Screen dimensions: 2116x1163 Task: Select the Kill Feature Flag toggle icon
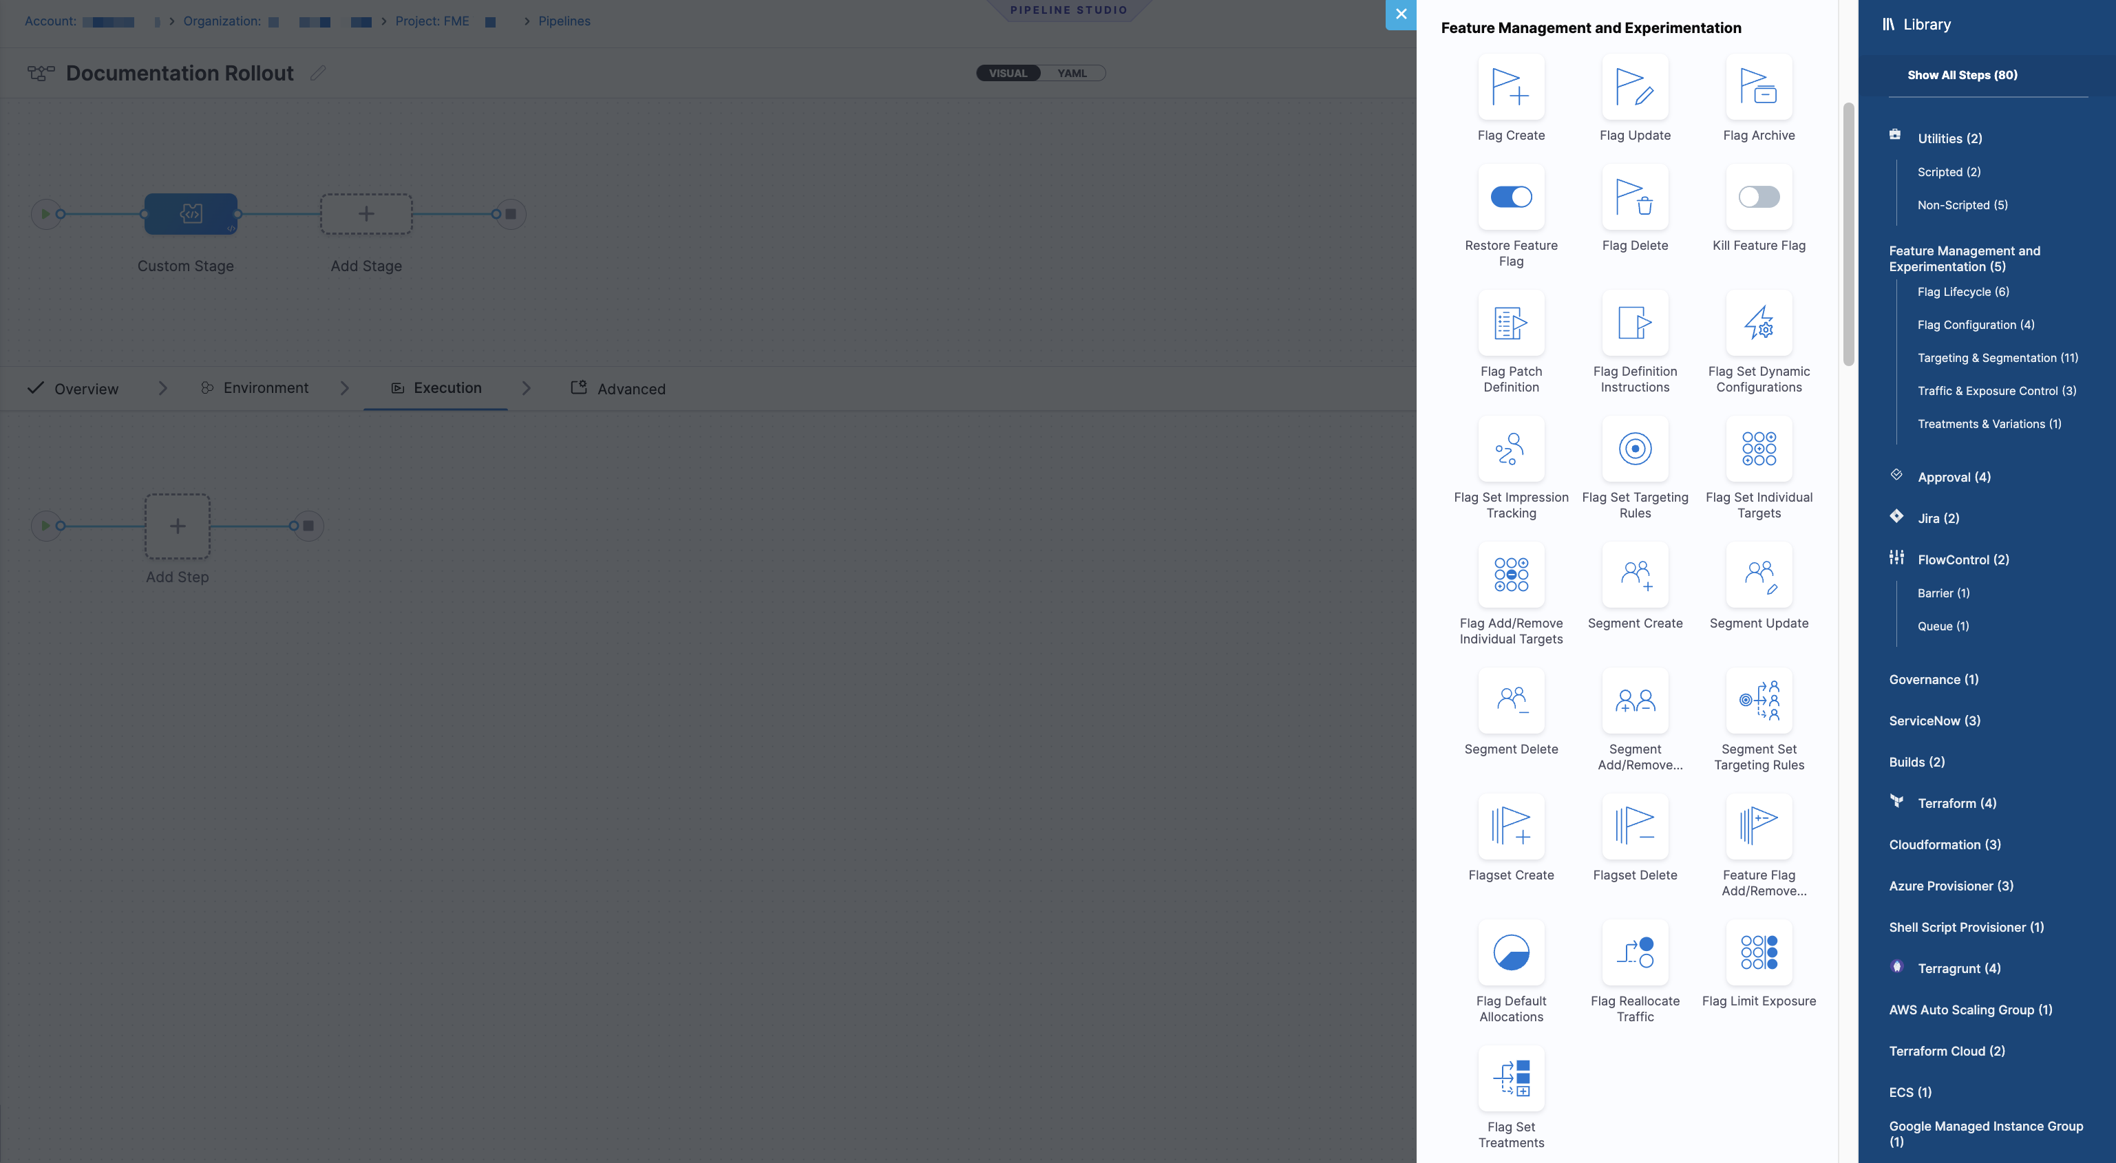1759,196
